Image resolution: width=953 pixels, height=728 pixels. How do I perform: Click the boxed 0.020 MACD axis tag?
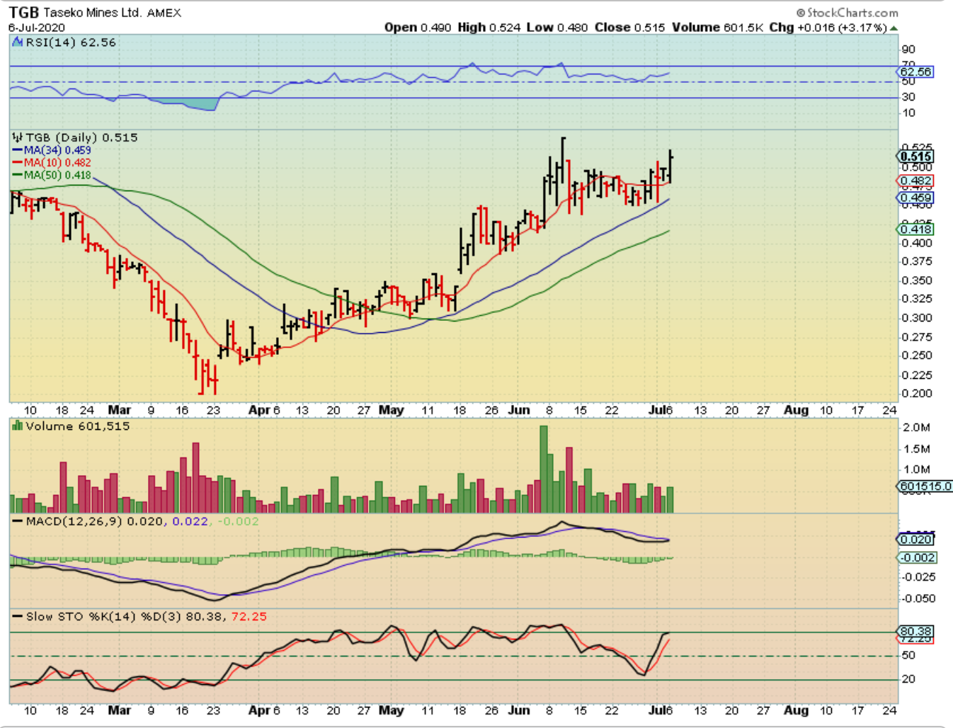pyautogui.click(x=915, y=540)
